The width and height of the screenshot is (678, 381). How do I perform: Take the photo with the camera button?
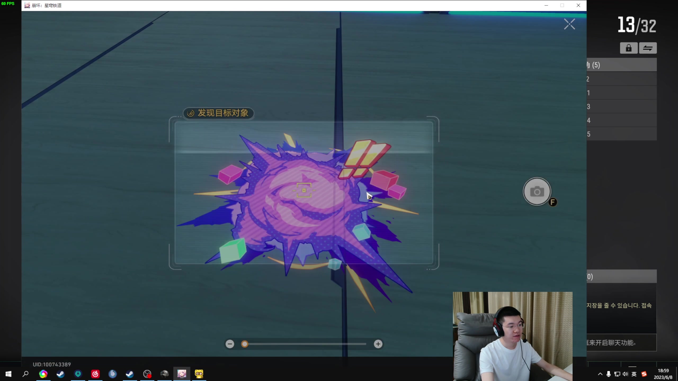tap(537, 191)
